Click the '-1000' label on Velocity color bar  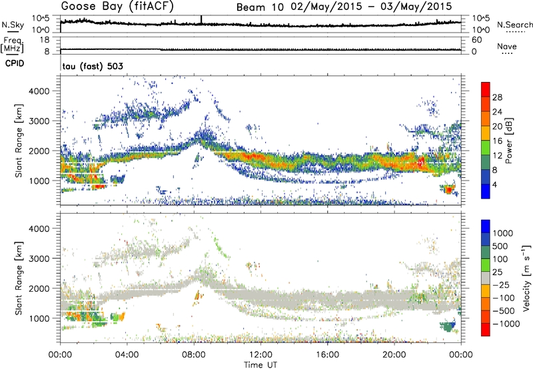click(506, 324)
